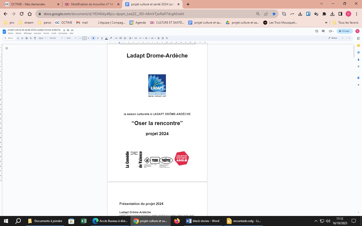Increase paragraph indent
This screenshot has width=362, height=226.
click(163, 38)
